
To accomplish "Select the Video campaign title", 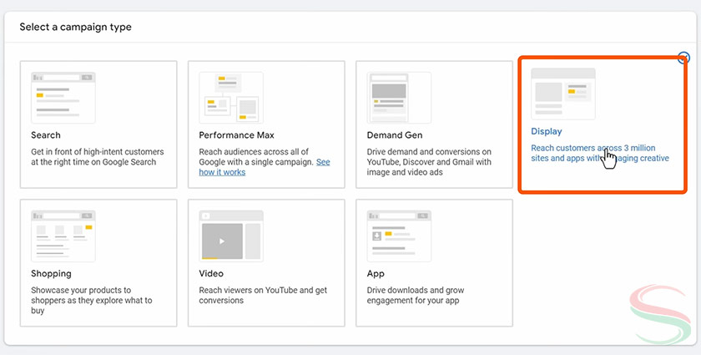I will (x=211, y=273).
